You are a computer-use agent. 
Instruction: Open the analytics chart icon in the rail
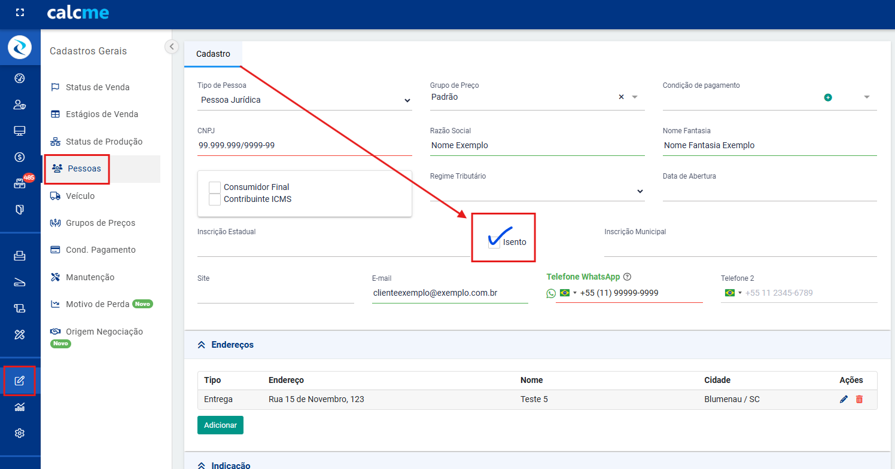click(x=20, y=407)
